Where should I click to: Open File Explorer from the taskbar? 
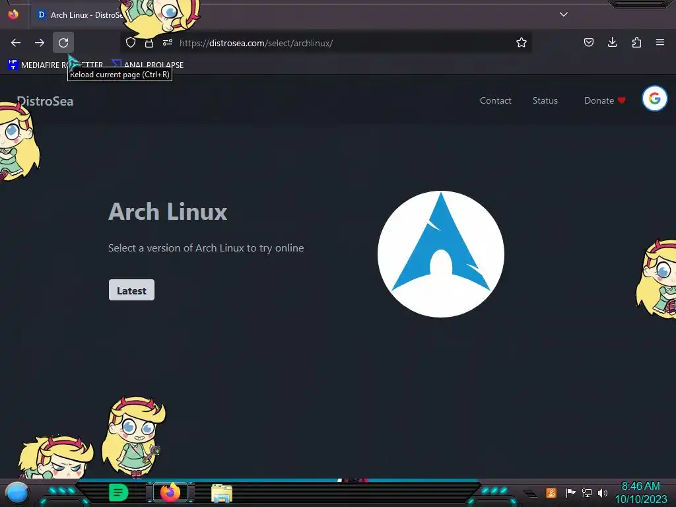click(x=222, y=492)
